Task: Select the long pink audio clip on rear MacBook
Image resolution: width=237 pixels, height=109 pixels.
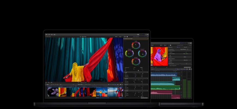Action: click(162, 92)
